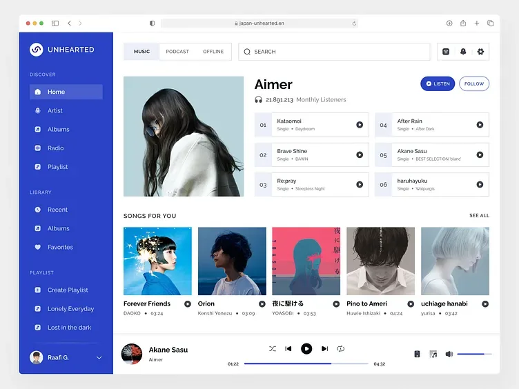This screenshot has height=389, width=519.
Task: Open the Orion album cover
Action: pyautogui.click(x=232, y=261)
